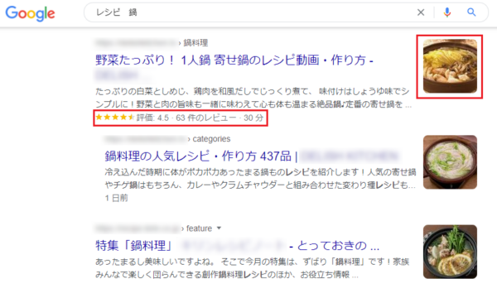Click the yellow star rating icons
Viewport: 497px width, 298px height.
click(115, 118)
